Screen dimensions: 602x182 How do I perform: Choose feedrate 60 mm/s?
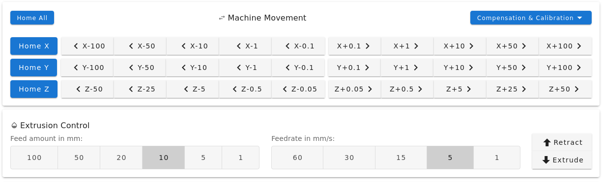297,158
